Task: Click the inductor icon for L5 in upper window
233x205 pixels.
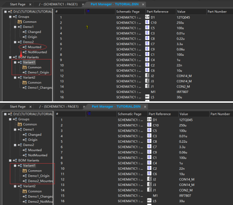Action: coord(147,97)
